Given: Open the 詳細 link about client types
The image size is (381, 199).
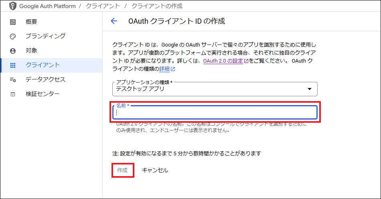Looking at the screenshot, I should click(164, 69).
